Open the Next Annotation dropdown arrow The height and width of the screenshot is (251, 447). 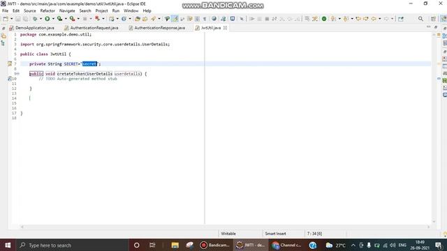[339, 19]
